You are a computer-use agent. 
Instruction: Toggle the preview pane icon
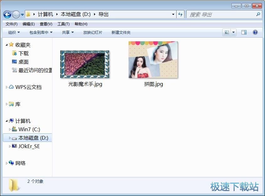[244, 32]
